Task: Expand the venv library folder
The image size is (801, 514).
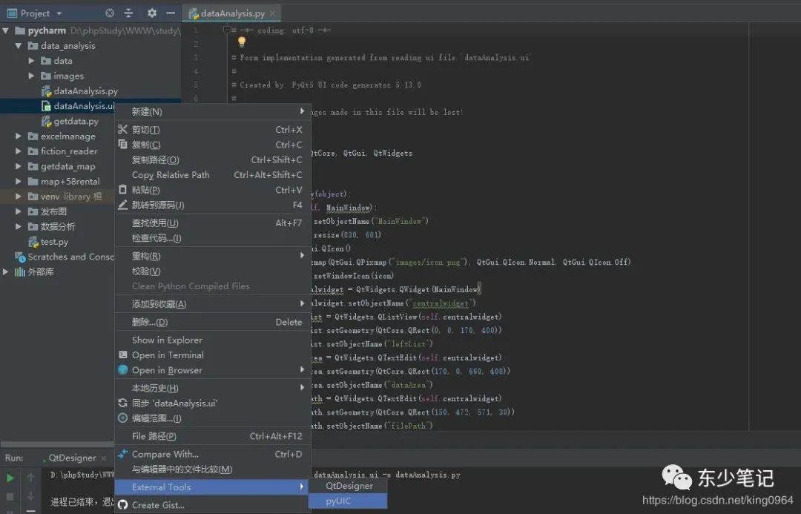Action: coord(19,197)
